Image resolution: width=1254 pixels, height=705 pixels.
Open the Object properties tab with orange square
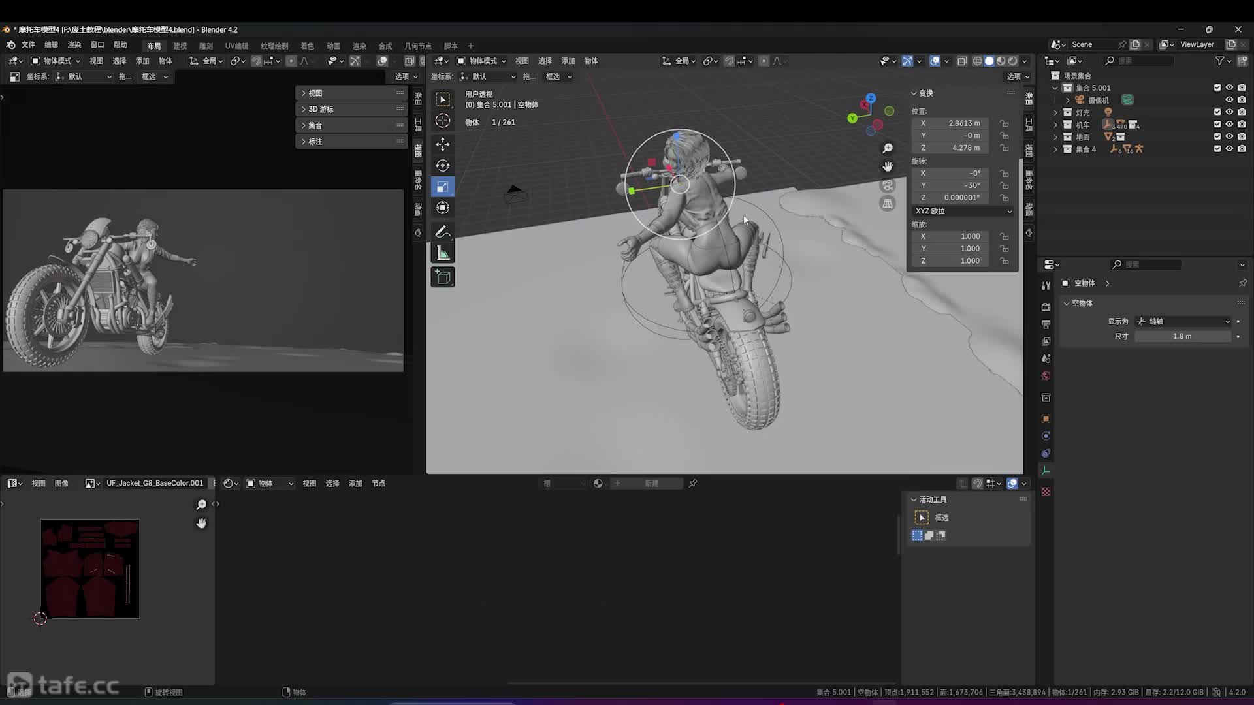coord(1046,418)
